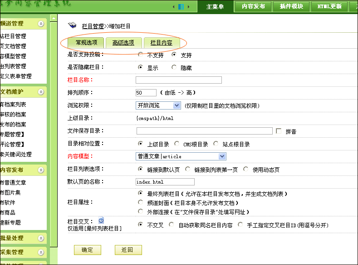Click the sidebar toggle icon in top bar
Image resolution: width=358 pixels, height=265 pixels.
click(x=181, y=7)
